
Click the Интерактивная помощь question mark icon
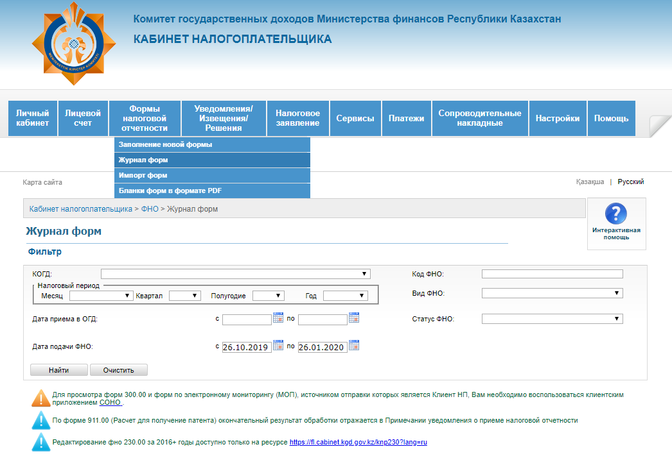tap(616, 213)
